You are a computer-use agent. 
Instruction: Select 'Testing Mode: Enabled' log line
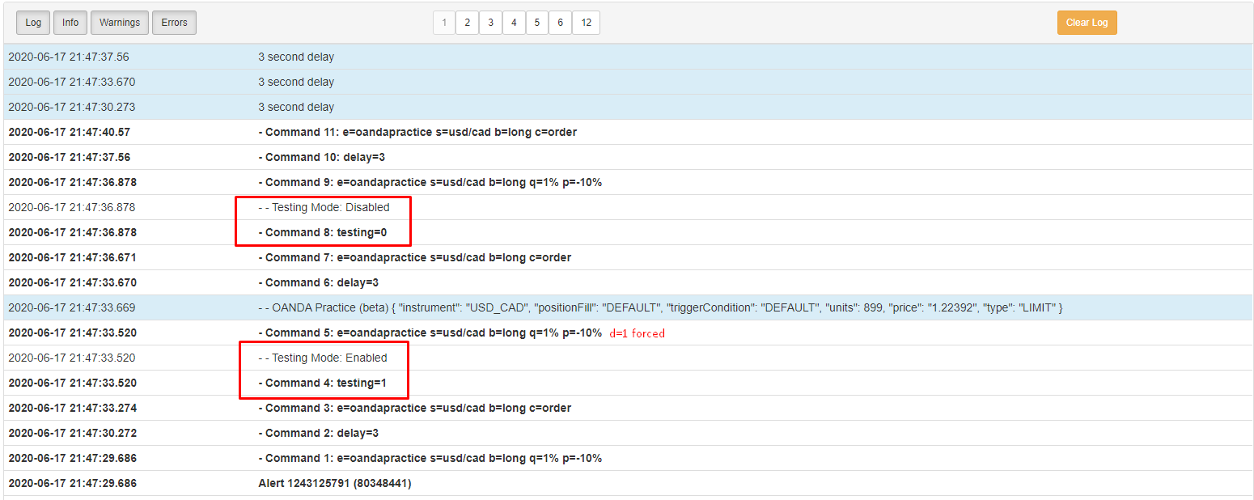pos(323,358)
